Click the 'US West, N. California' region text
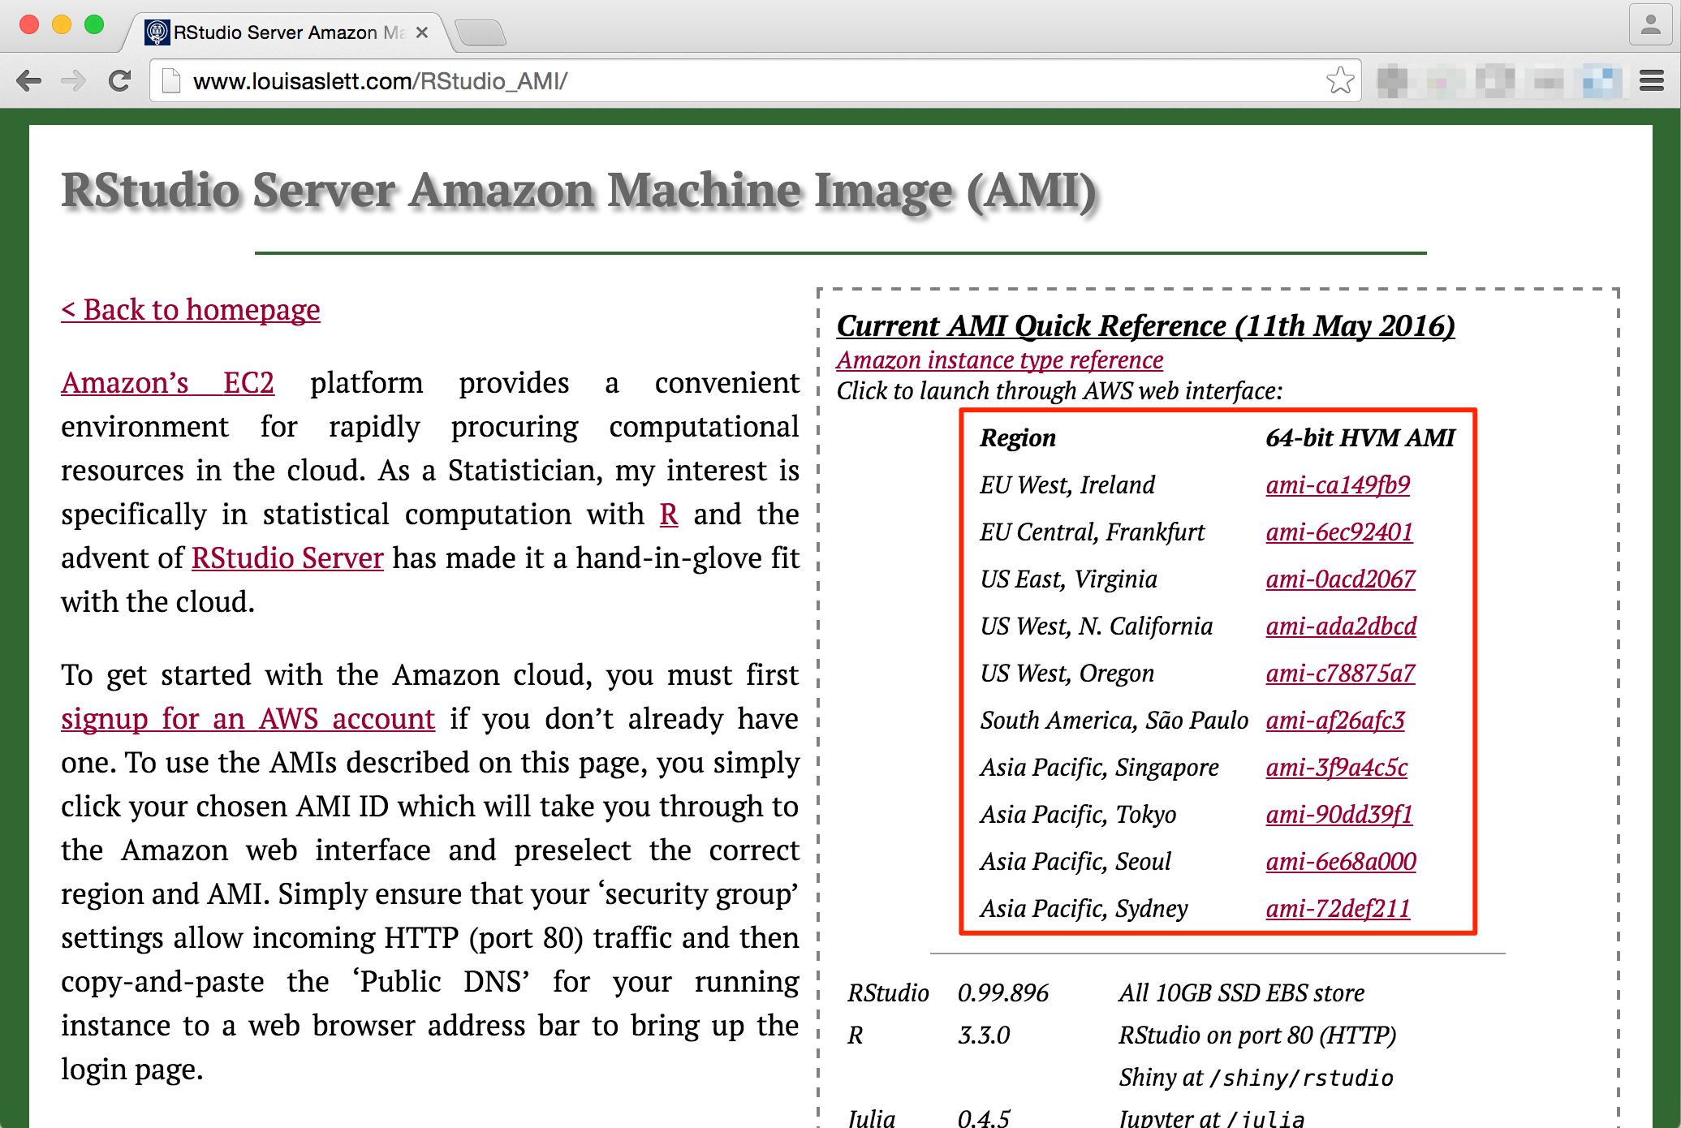Screen dimensions: 1681x1128 tap(1096, 626)
